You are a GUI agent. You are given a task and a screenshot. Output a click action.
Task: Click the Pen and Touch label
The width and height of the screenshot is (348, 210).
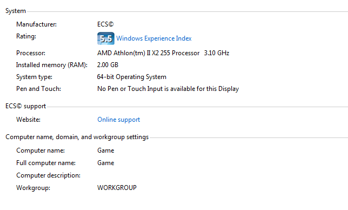pyautogui.click(x=38, y=89)
